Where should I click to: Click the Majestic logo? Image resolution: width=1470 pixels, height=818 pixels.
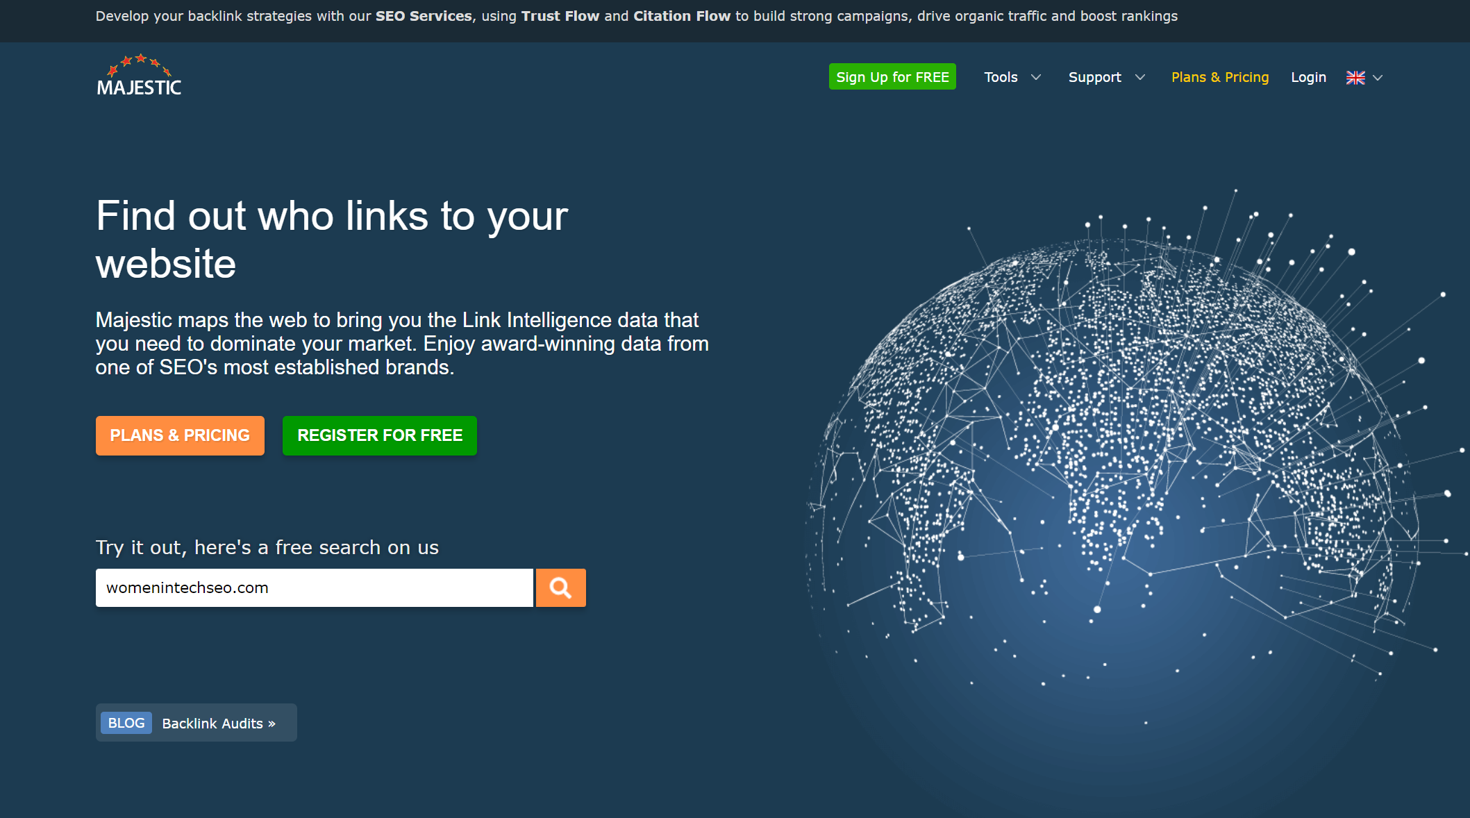click(139, 76)
